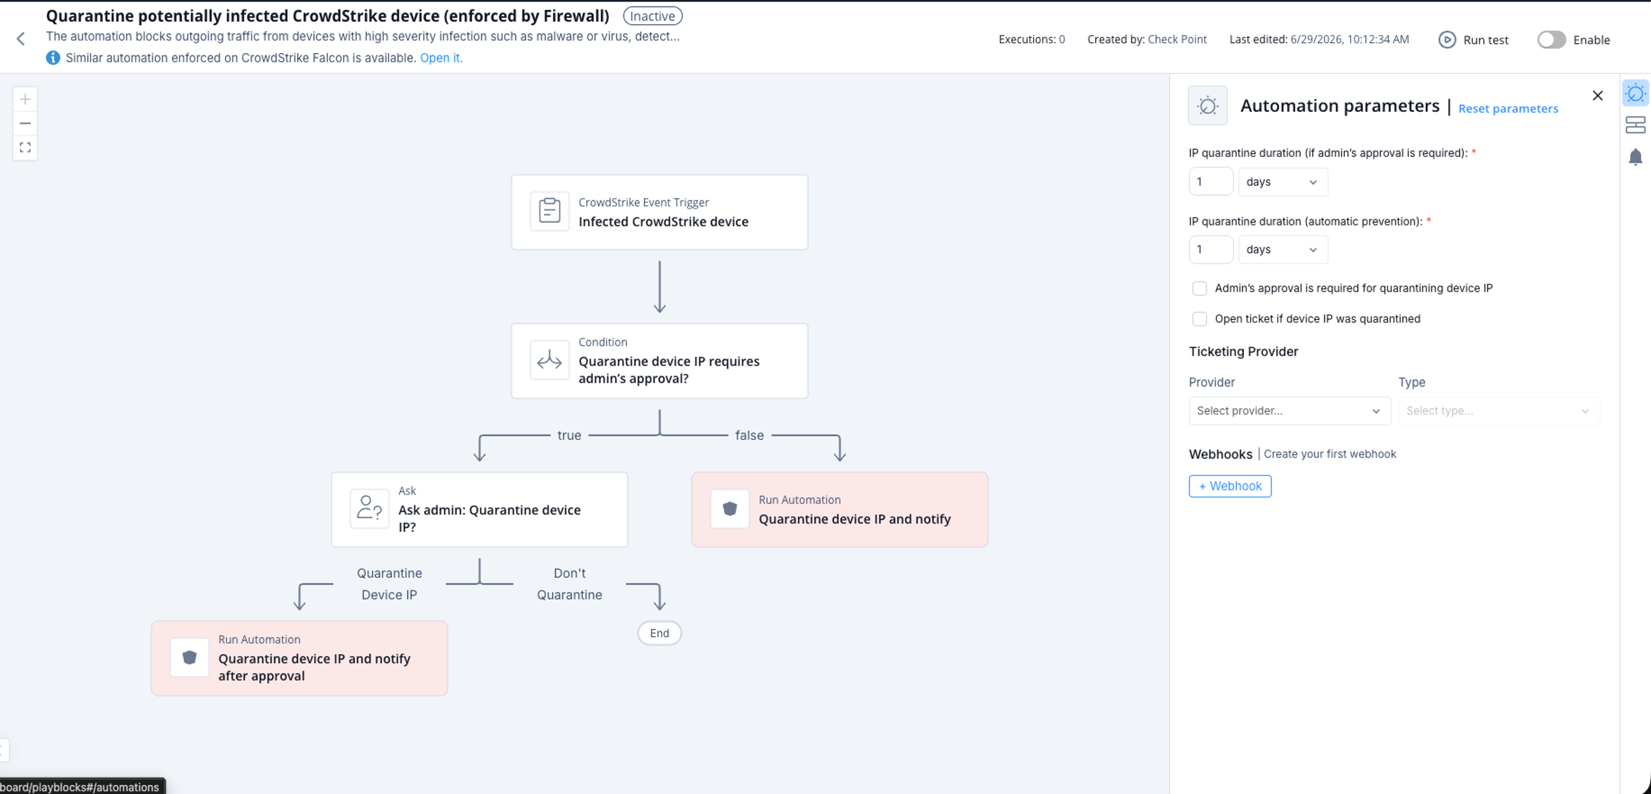Check Open ticket if device IP quarantined
Image resolution: width=1651 pixels, height=794 pixels.
pos(1199,319)
